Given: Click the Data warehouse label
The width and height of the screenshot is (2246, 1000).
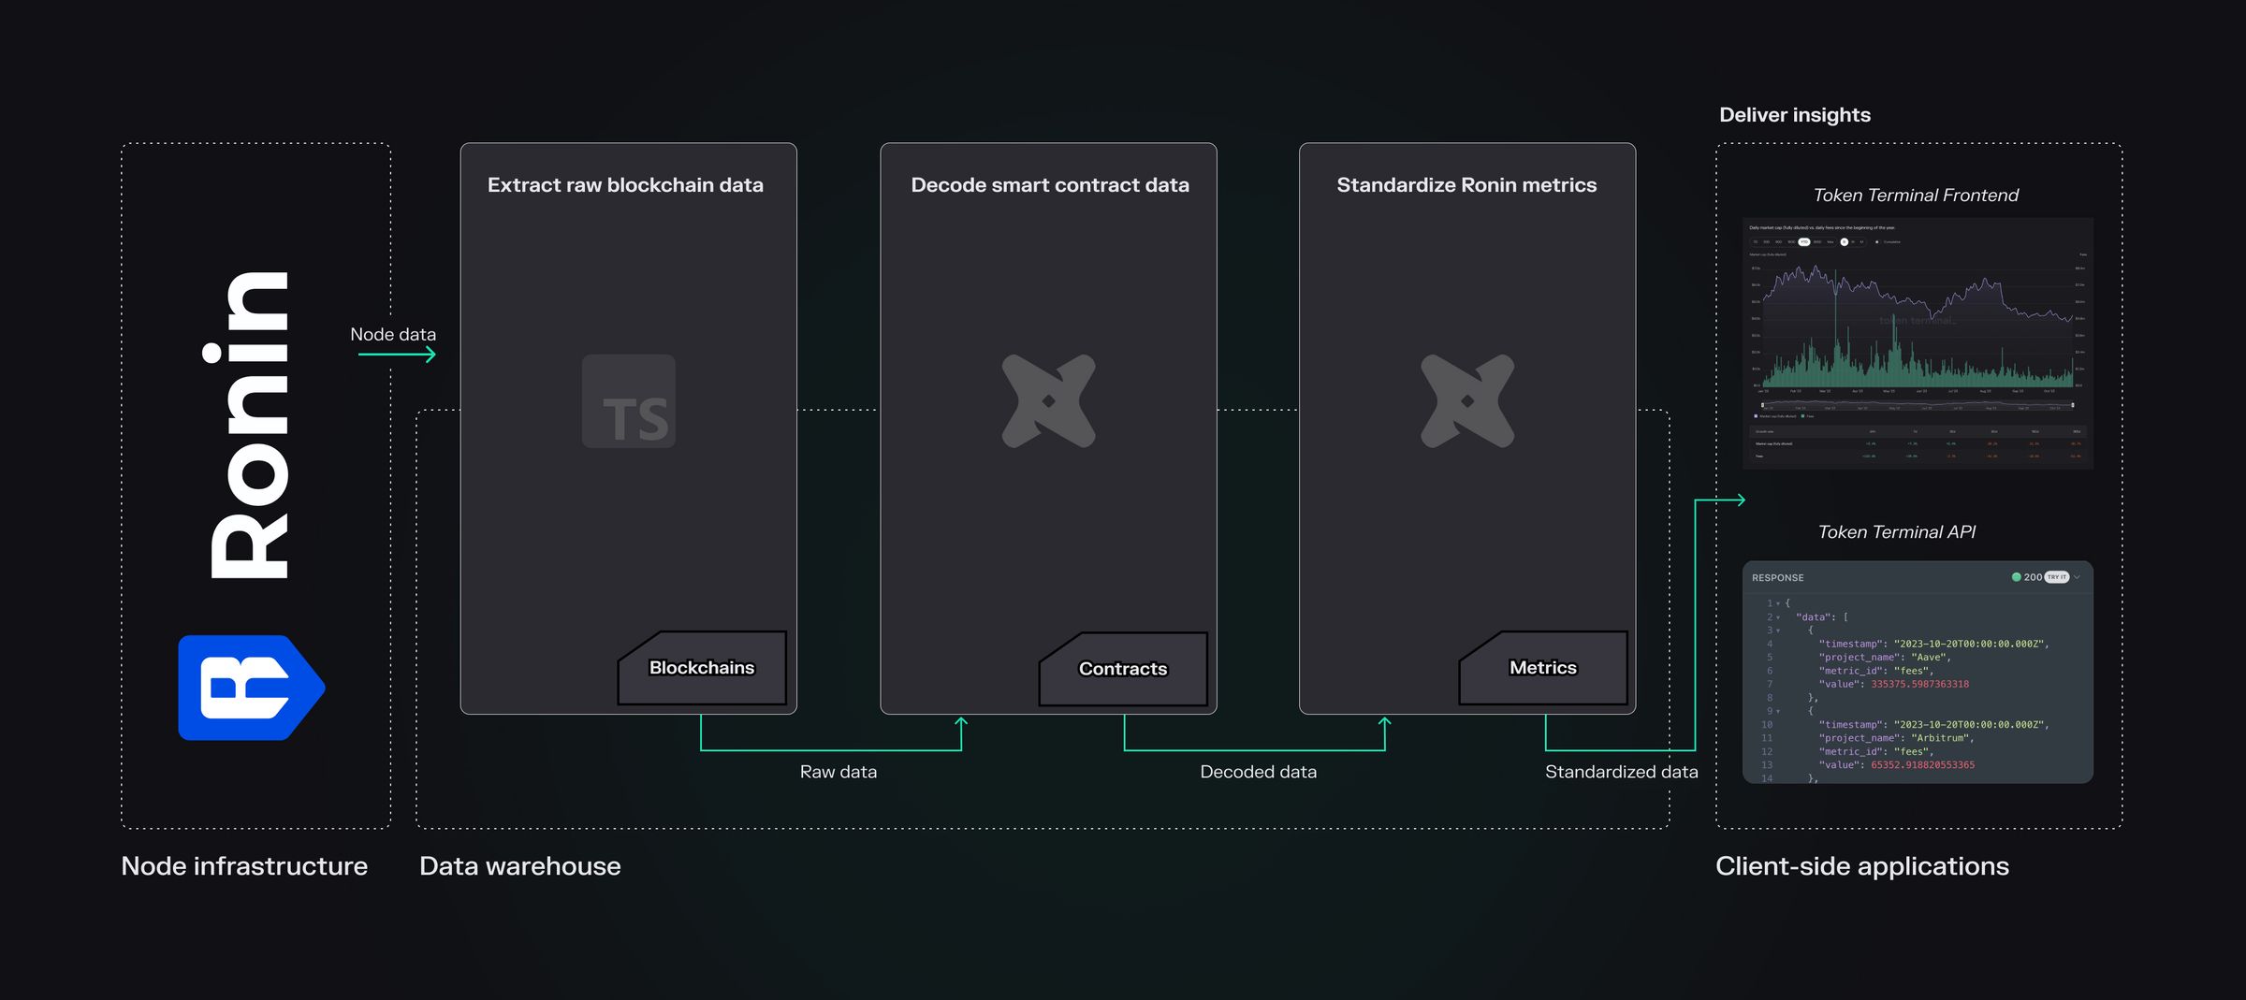Looking at the screenshot, I should click(520, 866).
